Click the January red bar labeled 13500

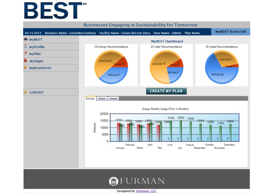pos(119,132)
